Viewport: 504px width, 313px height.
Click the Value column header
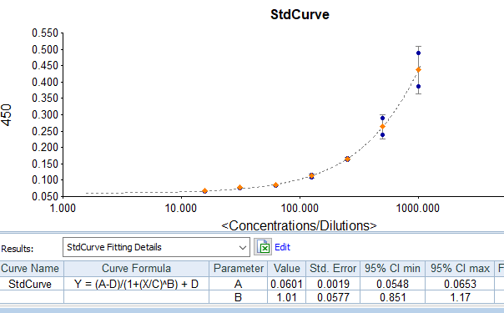coord(286,268)
